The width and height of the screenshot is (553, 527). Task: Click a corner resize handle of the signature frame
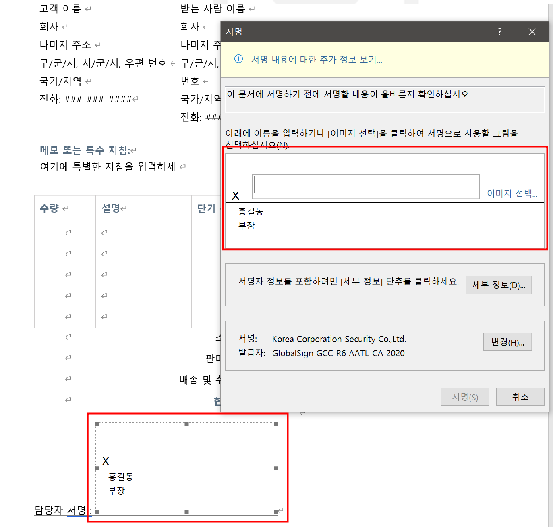coord(97,424)
